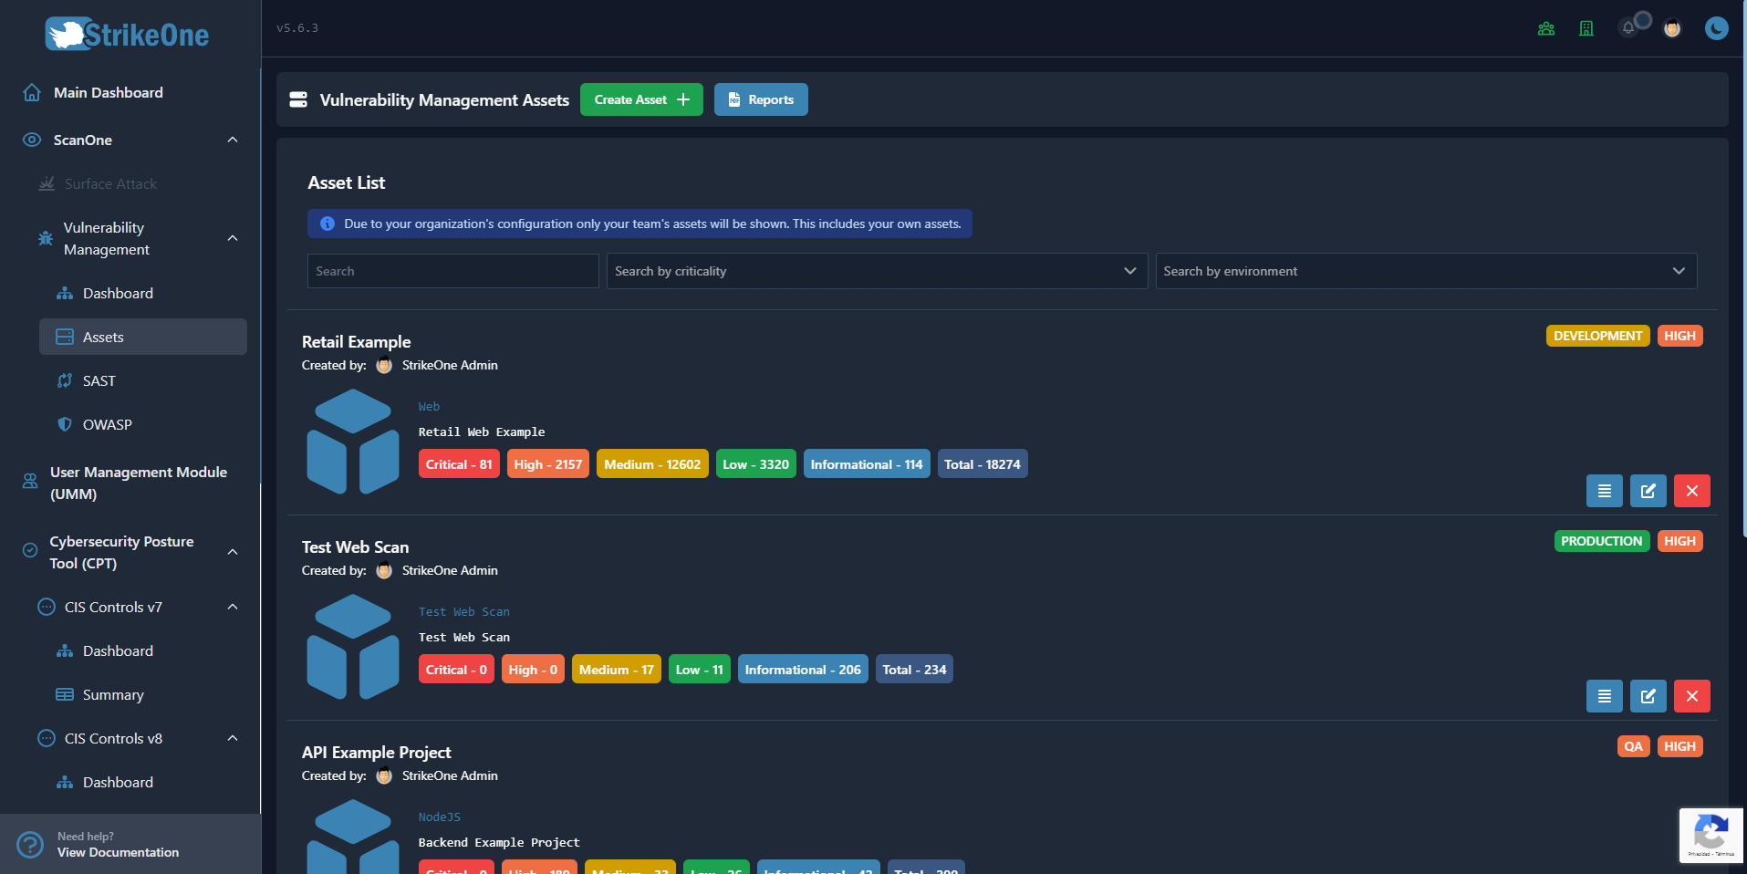Collapse the ScanOne section in sidebar

(x=233, y=140)
